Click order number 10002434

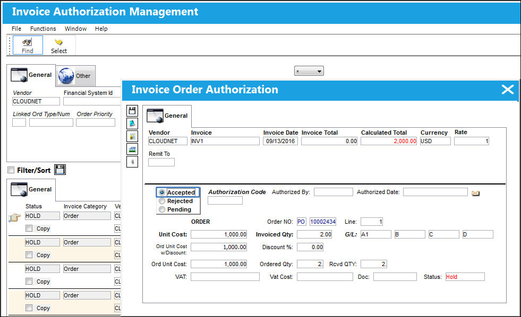[x=323, y=222]
